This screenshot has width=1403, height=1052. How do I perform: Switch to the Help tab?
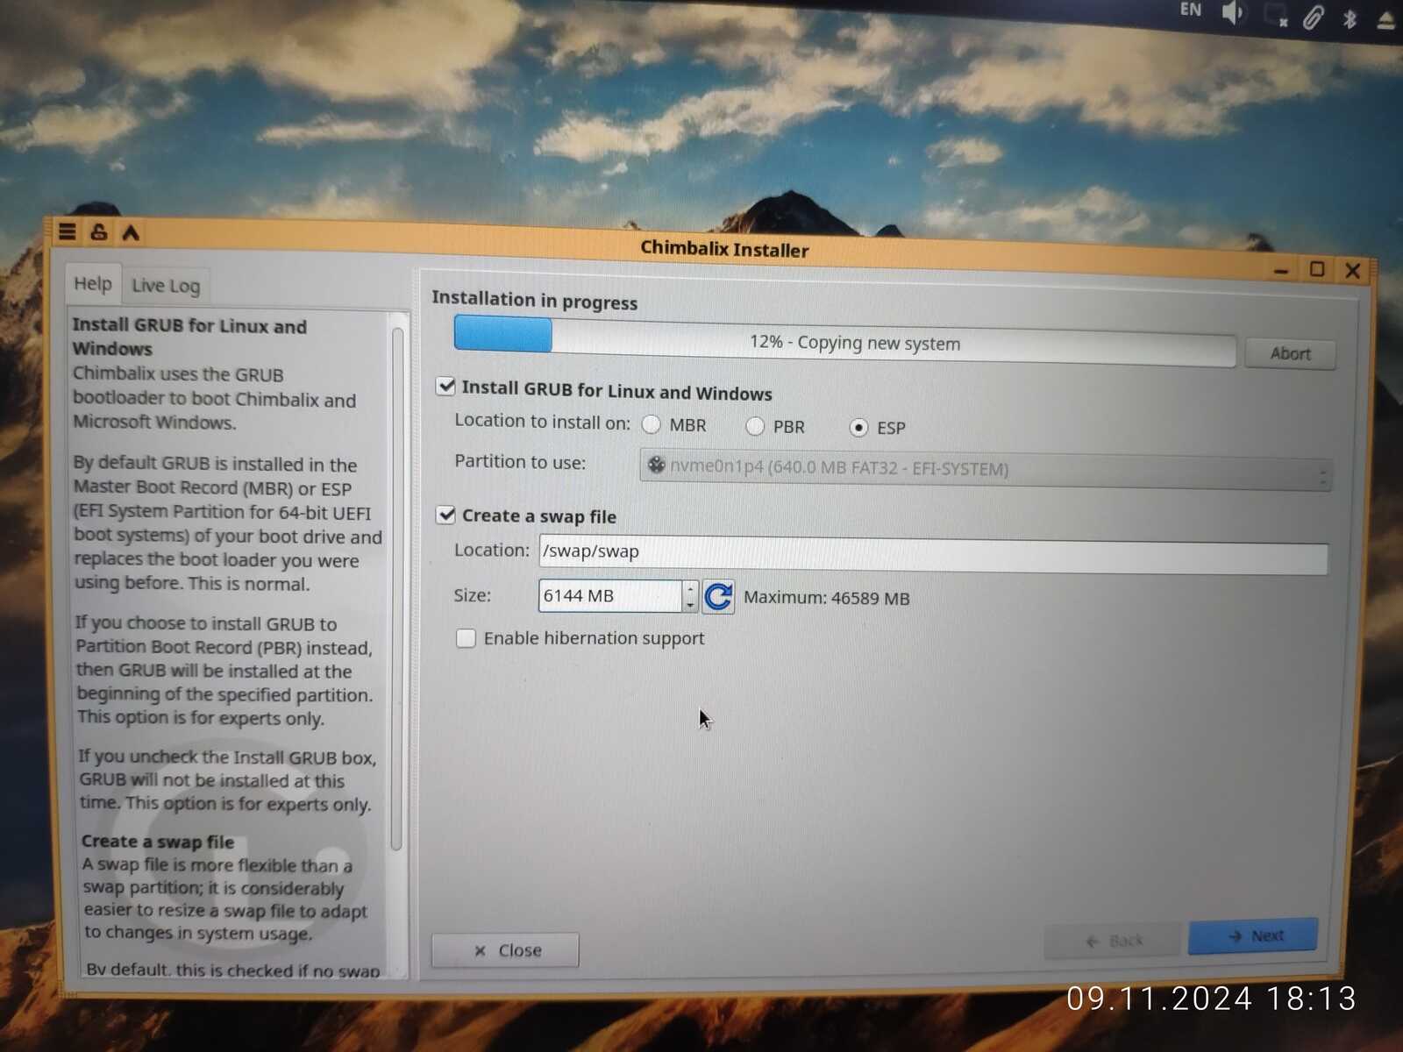[x=93, y=284]
